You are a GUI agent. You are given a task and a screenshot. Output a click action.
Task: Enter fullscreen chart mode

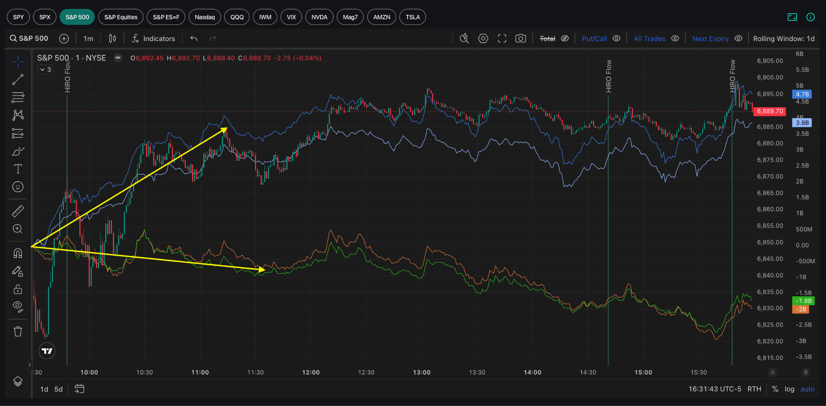point(502,38)
